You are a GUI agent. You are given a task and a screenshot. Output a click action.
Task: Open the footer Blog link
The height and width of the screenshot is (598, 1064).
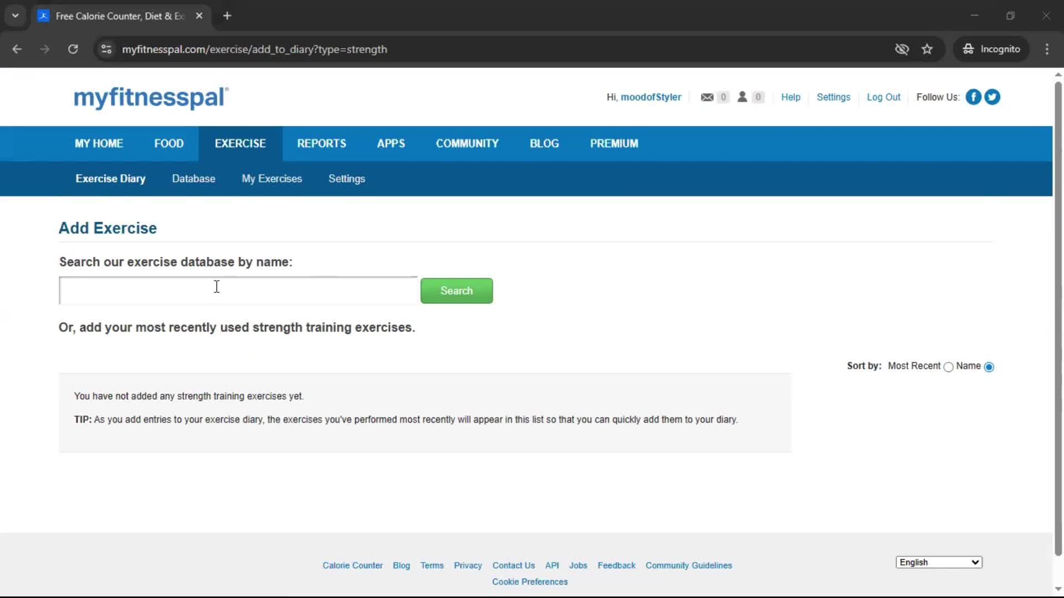click(x=401, y=565)
